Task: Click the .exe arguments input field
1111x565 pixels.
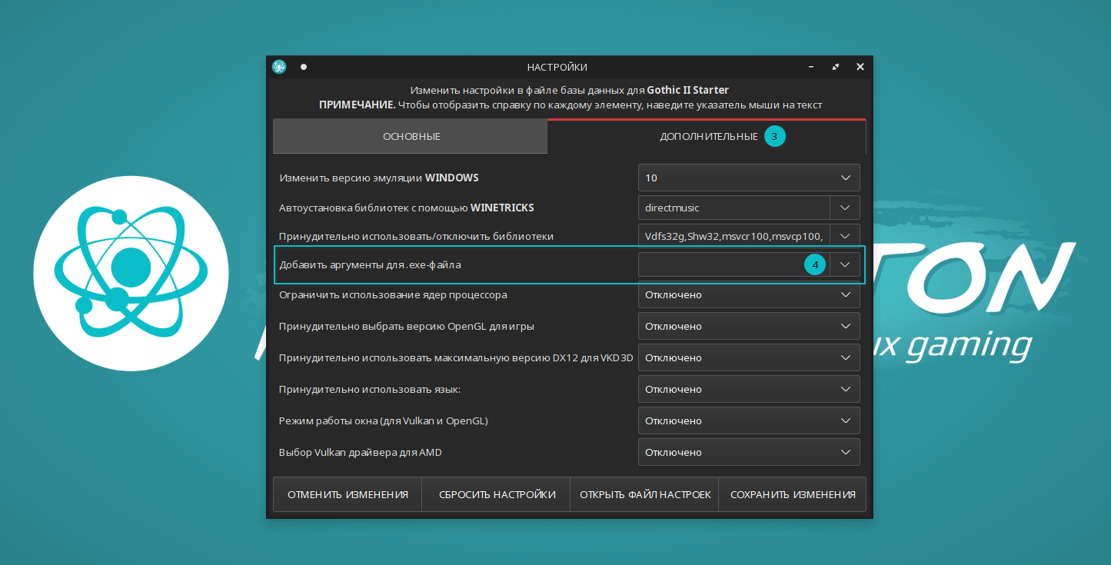Action: [723, 265]
